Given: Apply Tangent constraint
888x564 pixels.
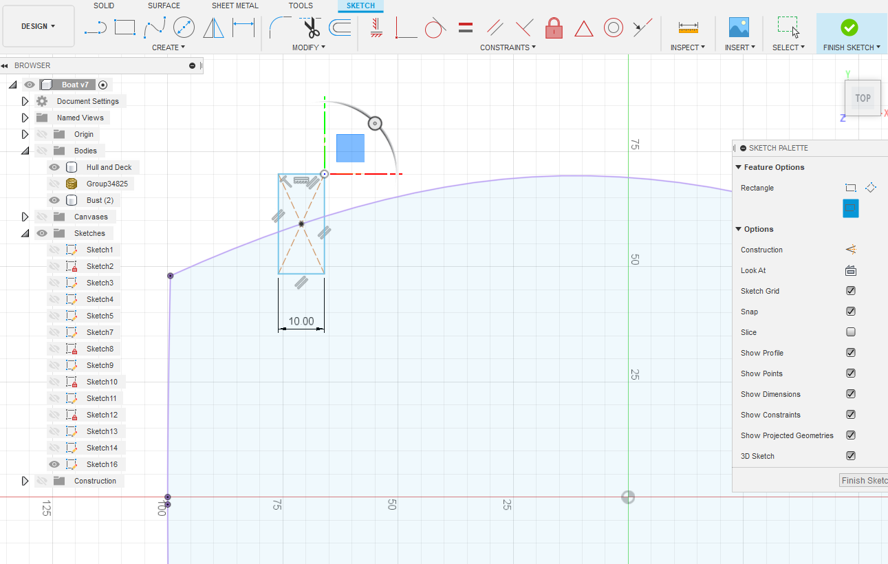Looking at the screenshot, I should tap(435, 28).
